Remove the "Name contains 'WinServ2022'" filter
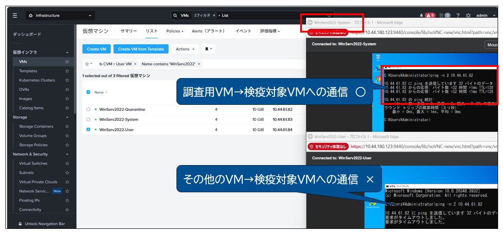The width and height of the screenshot is (503, 232). 199,64
